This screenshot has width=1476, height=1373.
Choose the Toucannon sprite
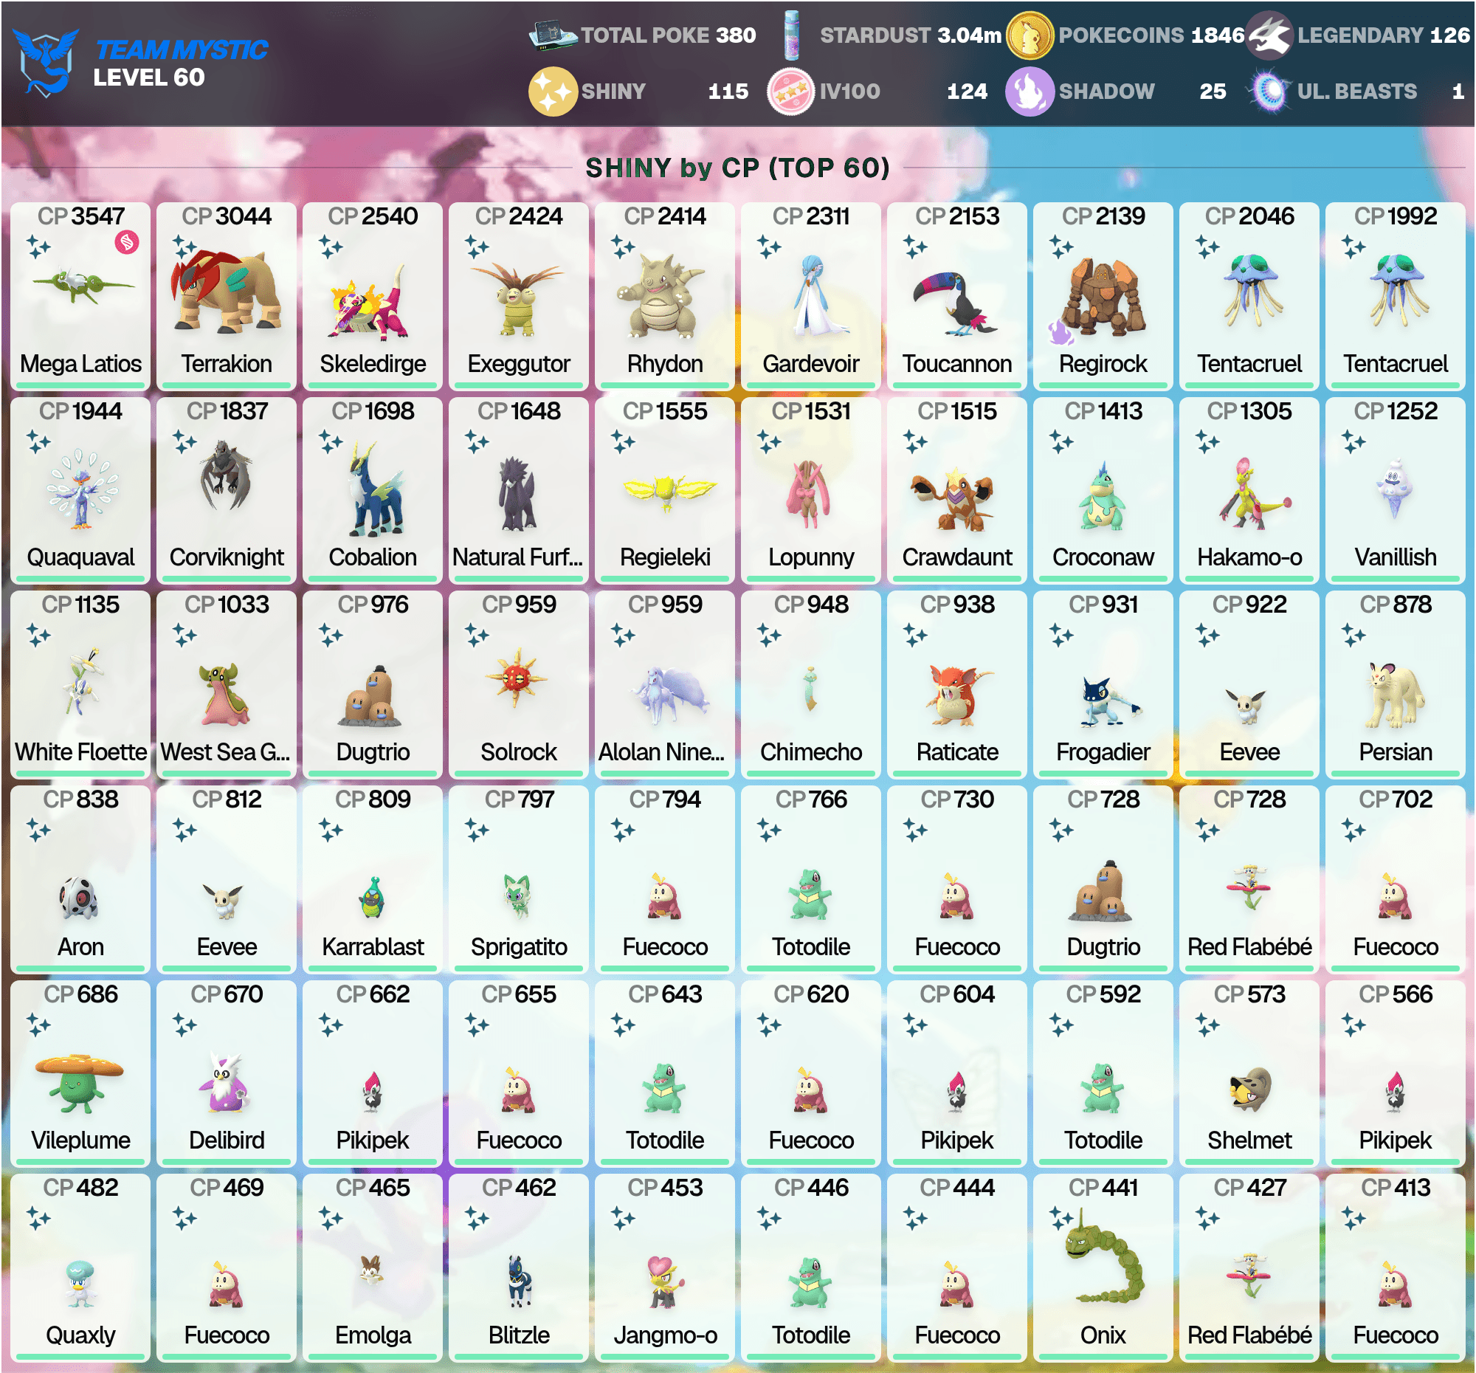tap(955, 303)
